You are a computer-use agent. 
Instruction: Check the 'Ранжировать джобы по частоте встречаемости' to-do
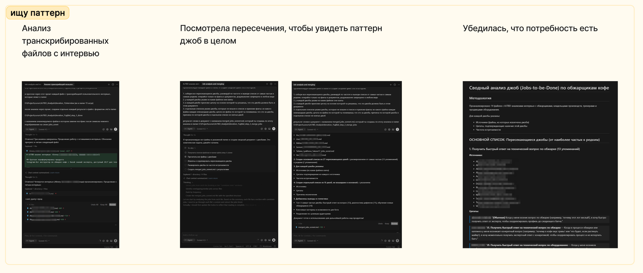(186, 165)
